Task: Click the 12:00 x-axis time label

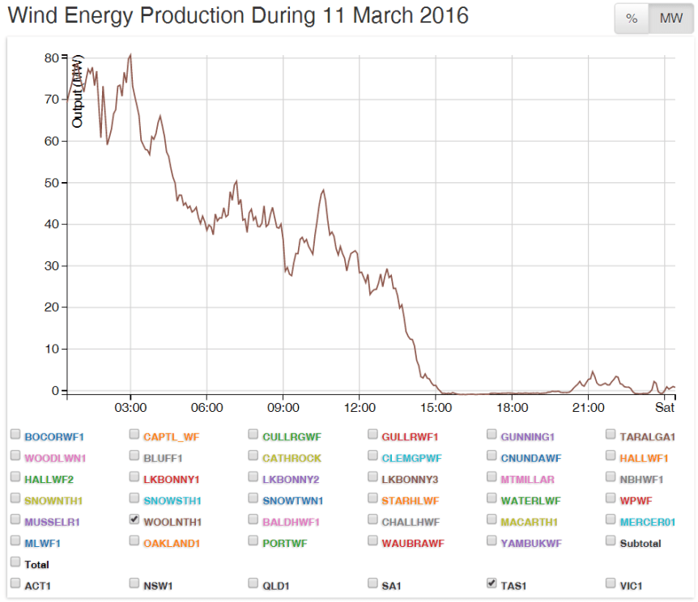Action: click(x=359, y=406)
